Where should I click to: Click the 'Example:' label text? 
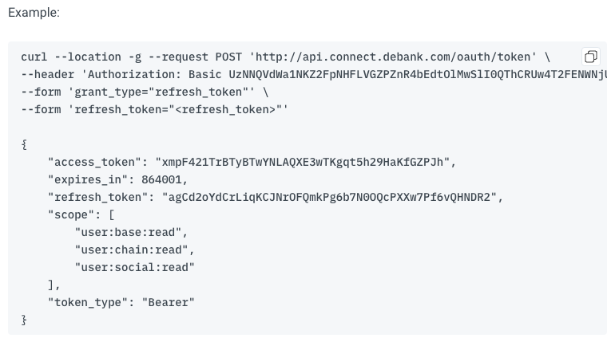point(31,14)
